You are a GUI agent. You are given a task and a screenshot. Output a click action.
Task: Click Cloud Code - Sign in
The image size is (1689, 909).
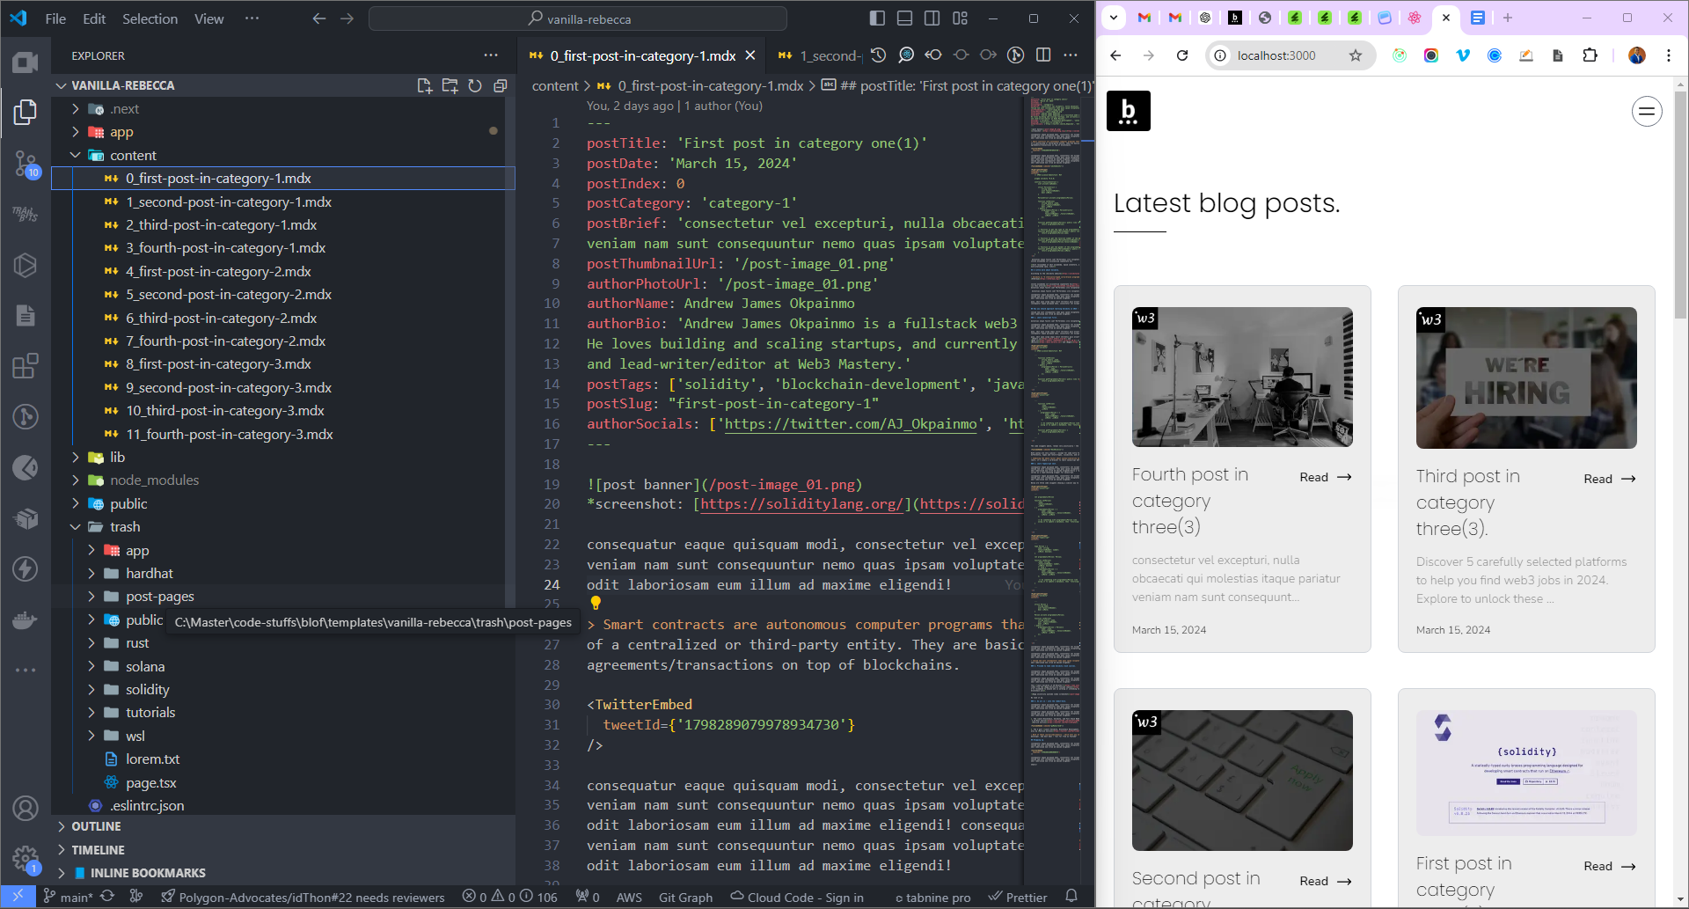(797, 897)
